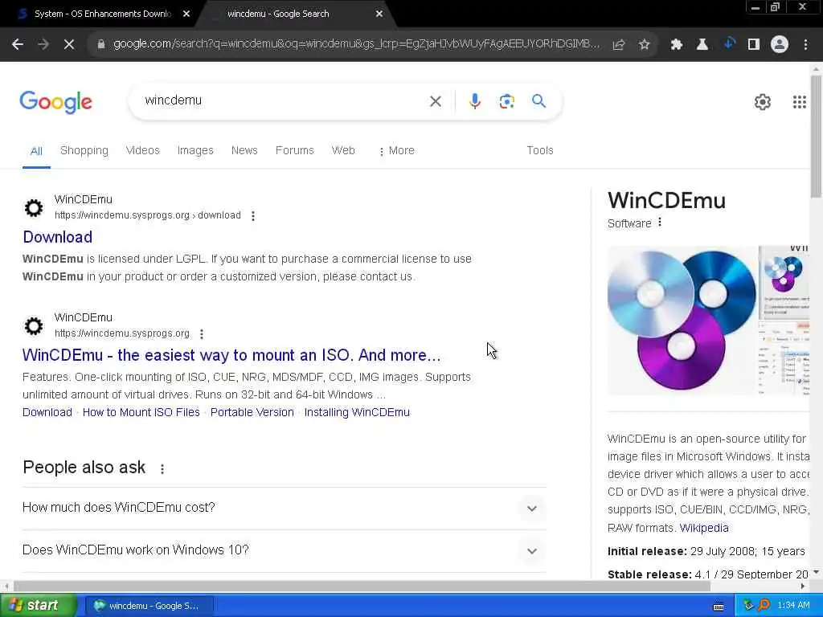The image size is (823, 617).
Task: Submit search with the magnifying glass
Action: (x=538, y=100)
